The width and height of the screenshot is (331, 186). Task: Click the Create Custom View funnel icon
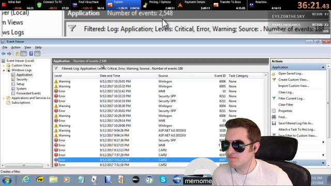[274, 80]
